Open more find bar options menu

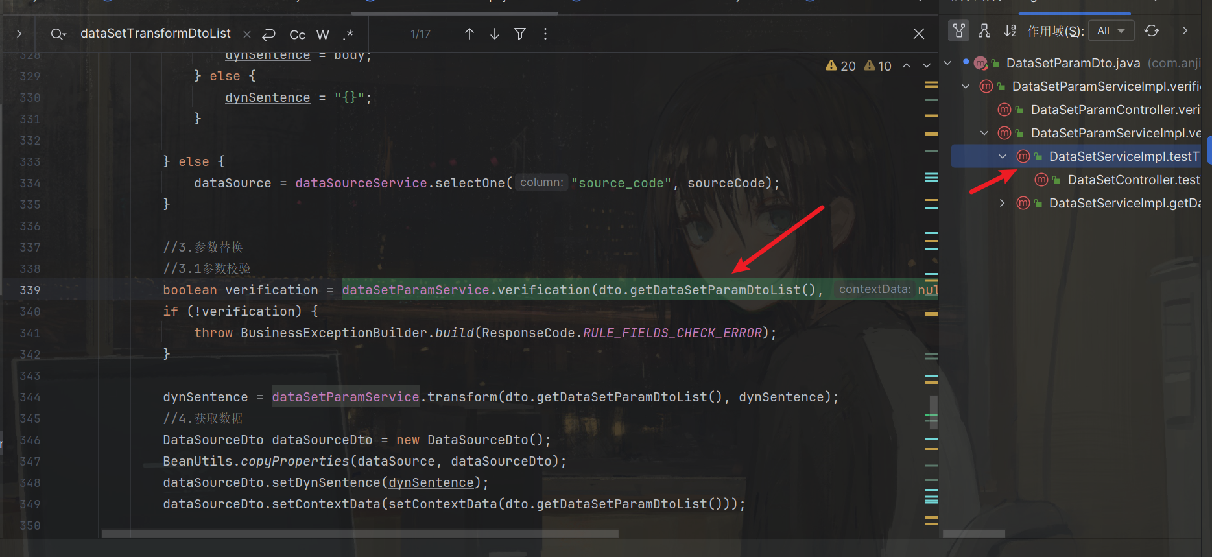(545, 34)
